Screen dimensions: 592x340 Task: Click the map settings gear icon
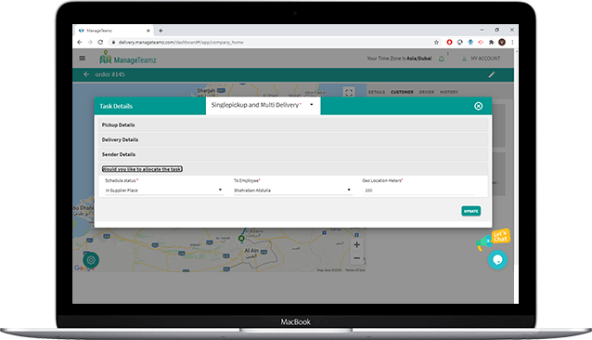coord(91,260)
